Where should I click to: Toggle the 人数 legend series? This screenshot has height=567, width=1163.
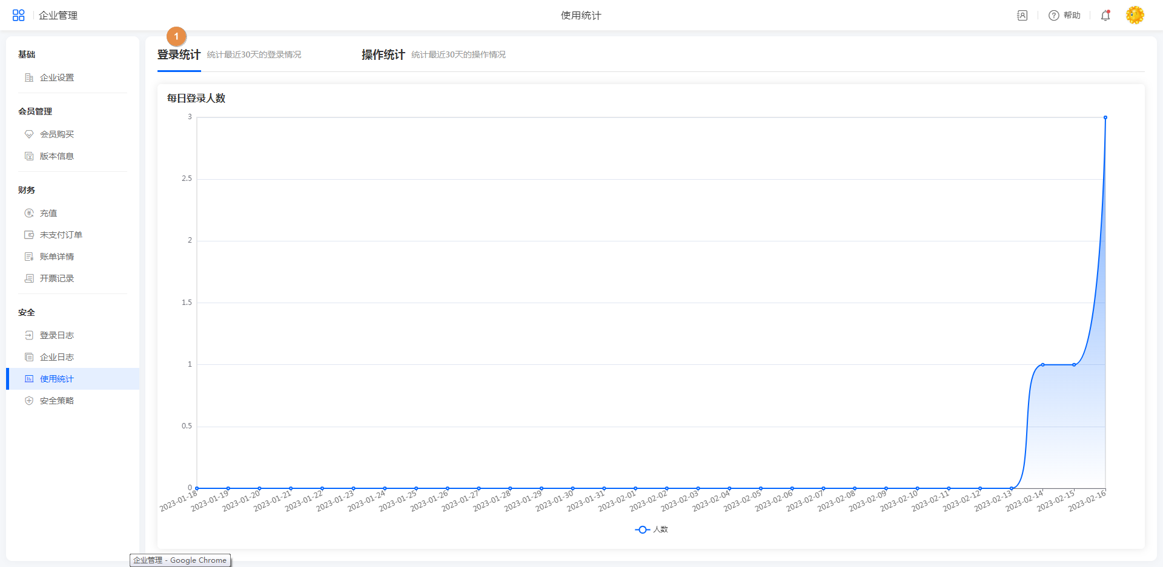(651, 529)
